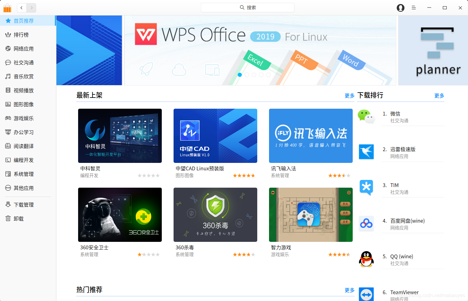
Task: Click the icon beside 系统管理
Action: point(8,174)
